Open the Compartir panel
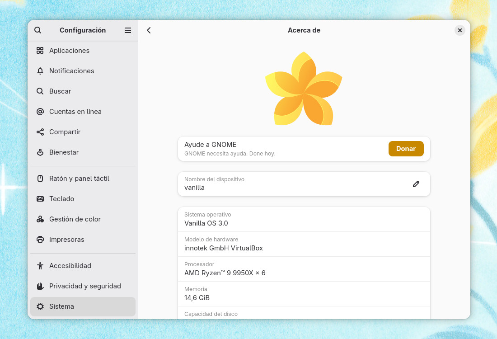 pyautogui.click(x=83, y=132)
